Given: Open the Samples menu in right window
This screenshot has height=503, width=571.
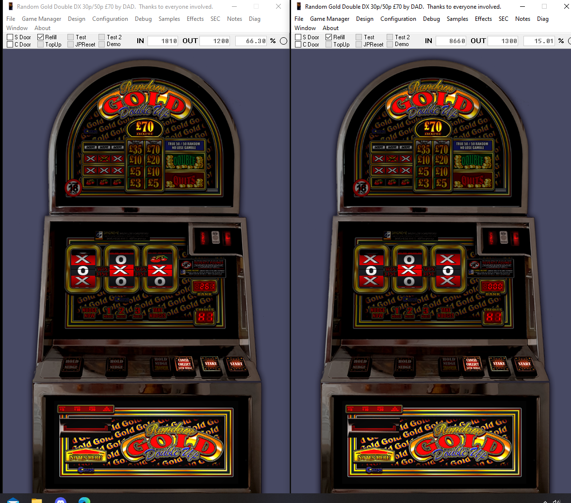Looking at the screenshot, I should click(457, 19).
